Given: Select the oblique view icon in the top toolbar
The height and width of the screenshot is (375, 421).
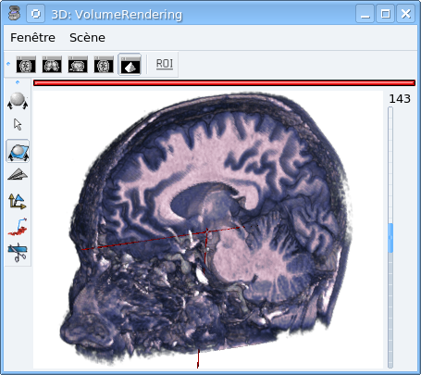Looking at the screenshot, I should pos(104,65).
